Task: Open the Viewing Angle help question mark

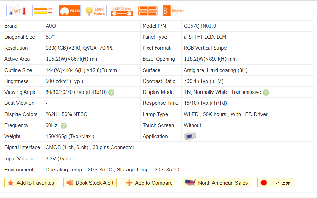Action: pyautogui.click(x=111, y=92)
